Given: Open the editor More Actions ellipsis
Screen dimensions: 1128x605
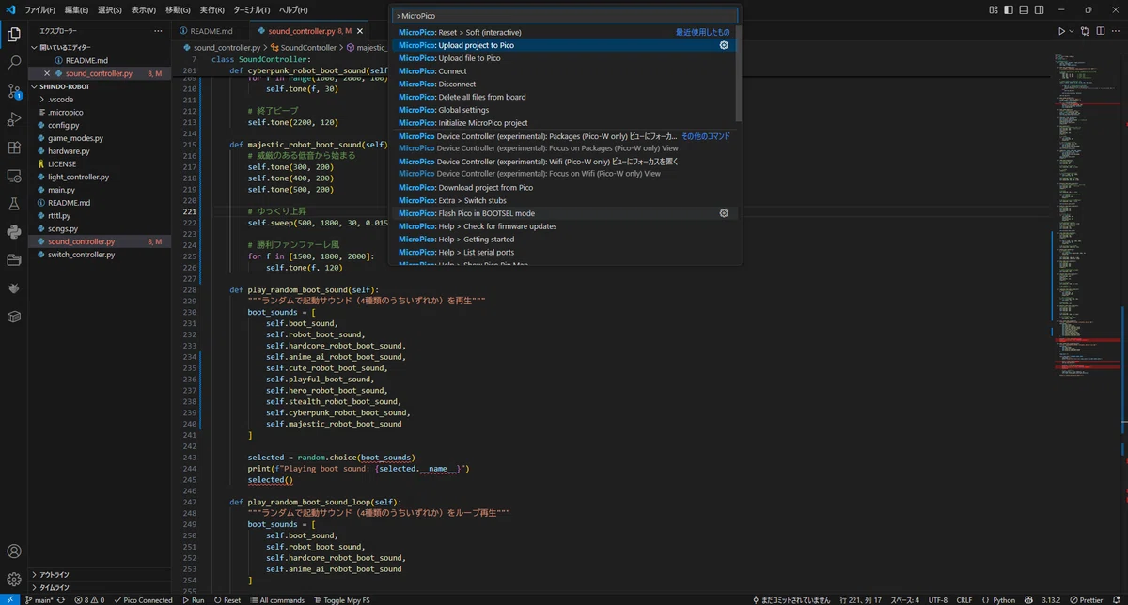Looking at the screenshot, I should click(x=1116, y=31).
